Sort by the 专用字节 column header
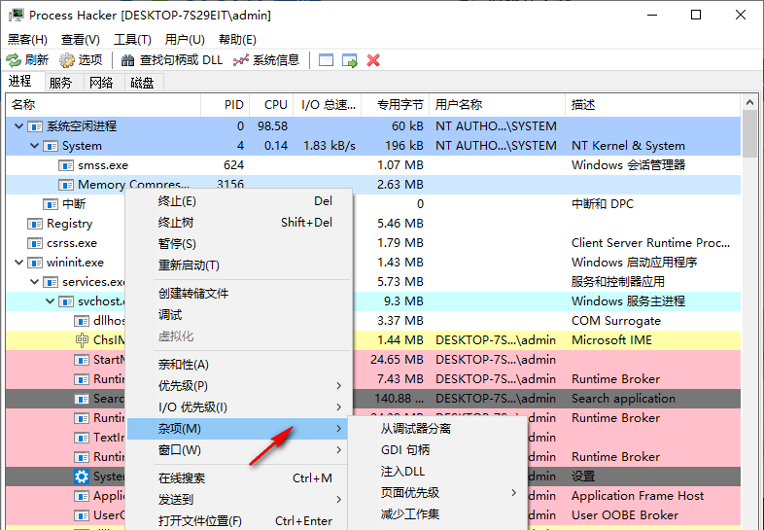 point(396,105)
